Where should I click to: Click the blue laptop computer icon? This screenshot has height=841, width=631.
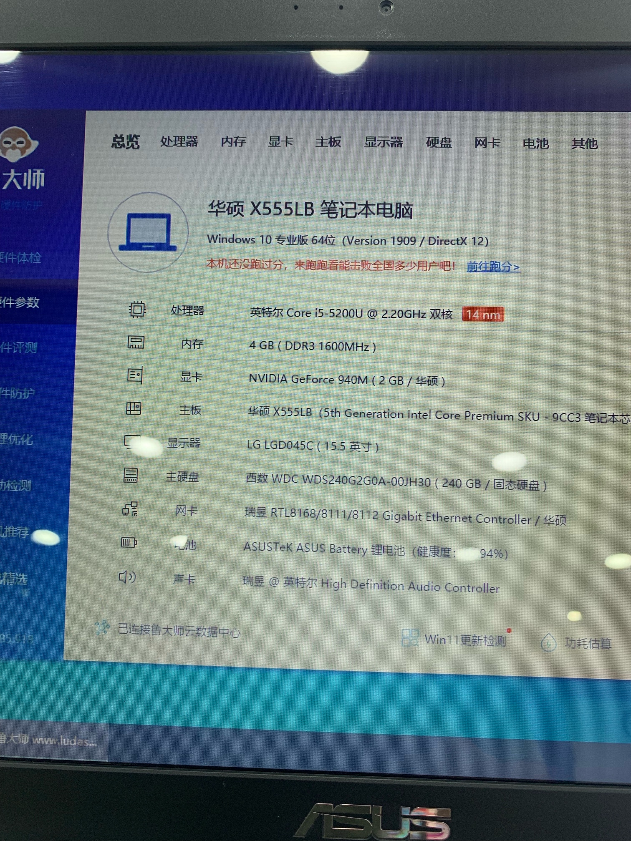[148, 232]
